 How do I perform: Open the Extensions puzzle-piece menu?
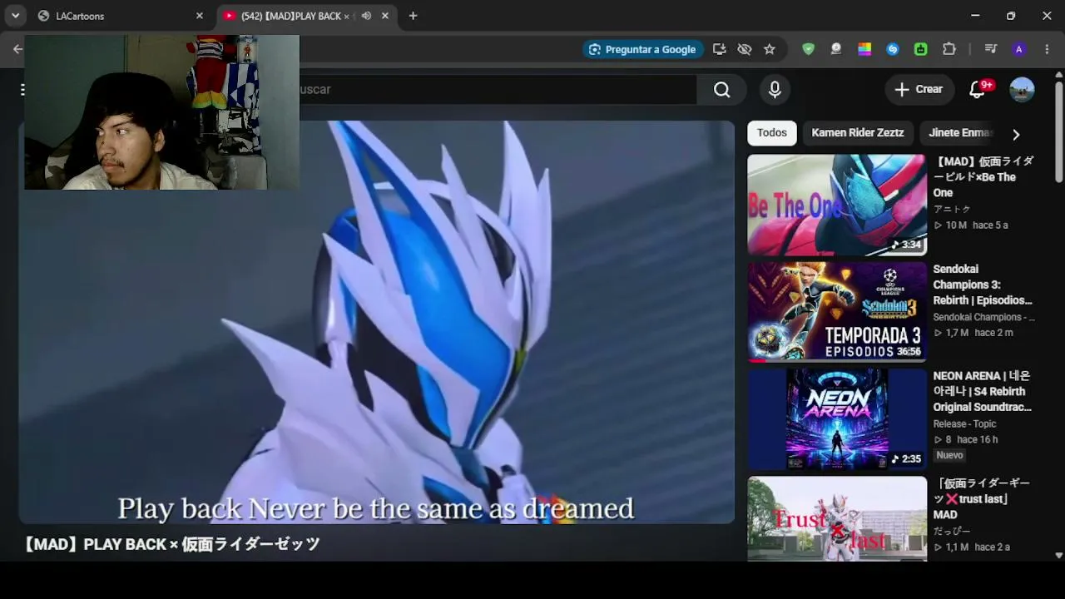click(x=949, y=49)
